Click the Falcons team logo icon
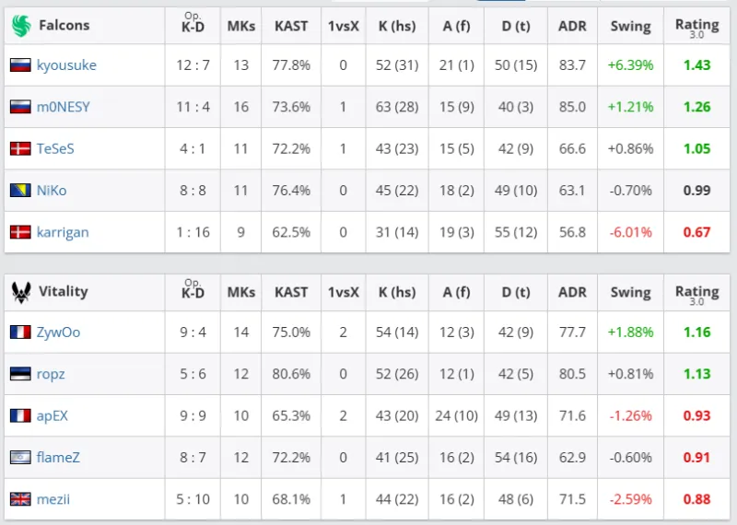Viewport: 737px width, 525px height. point(21,26)
